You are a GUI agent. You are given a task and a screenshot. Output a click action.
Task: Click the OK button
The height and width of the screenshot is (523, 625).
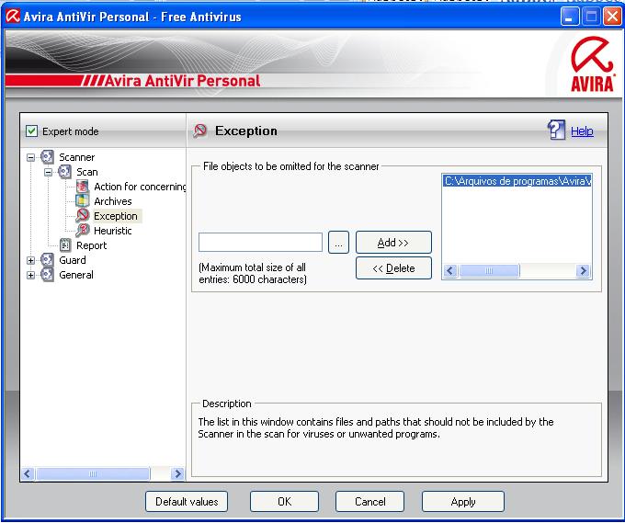coord(284,502)
